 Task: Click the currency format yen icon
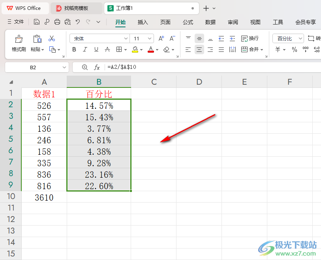(278, 49)
